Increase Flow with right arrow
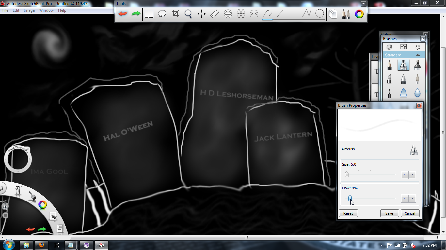Image resolution: width=446 pixels, height=250 pixels. 412,199
